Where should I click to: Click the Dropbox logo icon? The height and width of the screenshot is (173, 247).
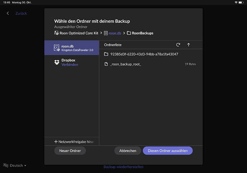pos(57,62)
